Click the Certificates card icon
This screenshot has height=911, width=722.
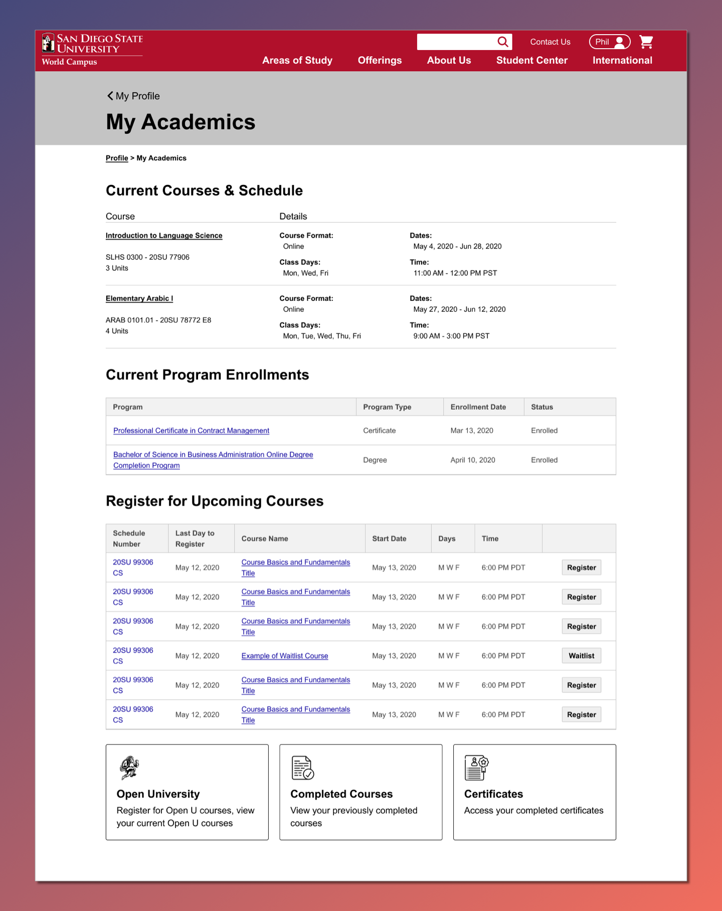click(476, 768)
